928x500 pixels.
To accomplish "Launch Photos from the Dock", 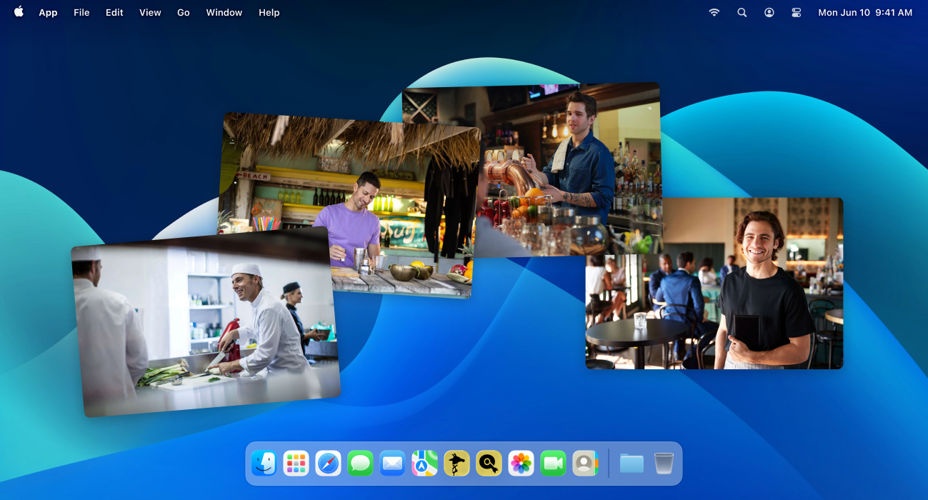I will (521, 464).
